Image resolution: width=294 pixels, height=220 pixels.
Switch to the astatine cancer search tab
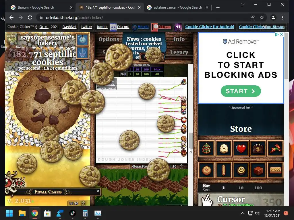pyautogui.click(x=178, y=7)
